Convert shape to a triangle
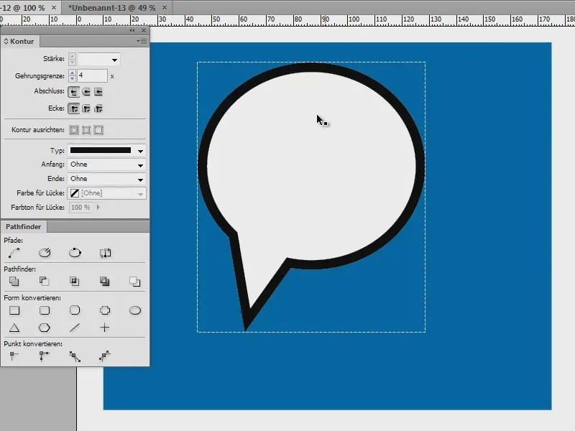The image size is (575, 431). click(14, 328)
